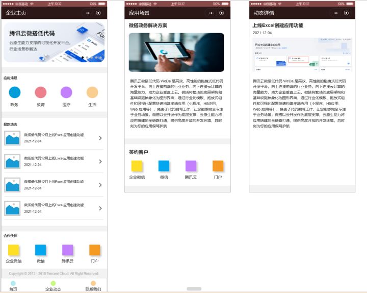
Task: Open fourth news image thumbnail
Action: coord(12,208)
